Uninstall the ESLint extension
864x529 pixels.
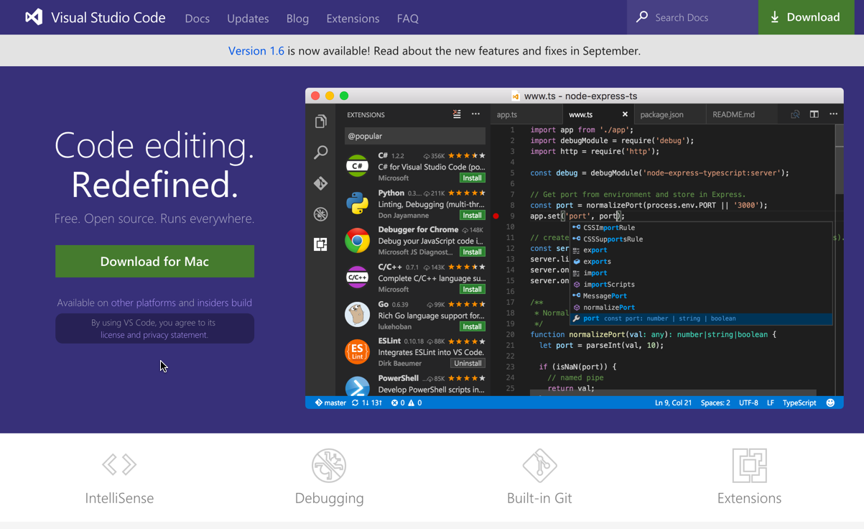click(x=468, y=363)
